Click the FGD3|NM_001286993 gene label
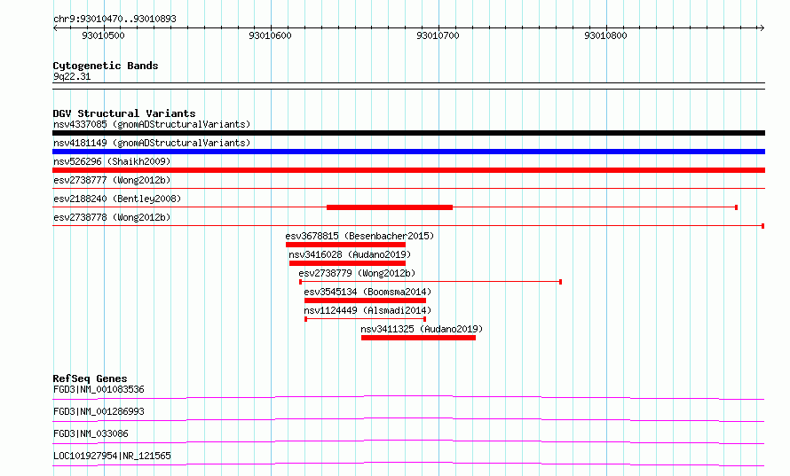The width and height of the screenshot is (790, 476). 99,411
